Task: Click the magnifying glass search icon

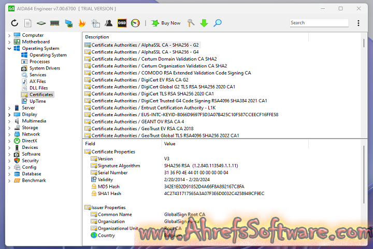Action: click(x=218, y=23)
